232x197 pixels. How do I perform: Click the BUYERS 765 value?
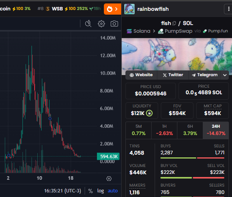pyautogui.click(x=165, y=192)
